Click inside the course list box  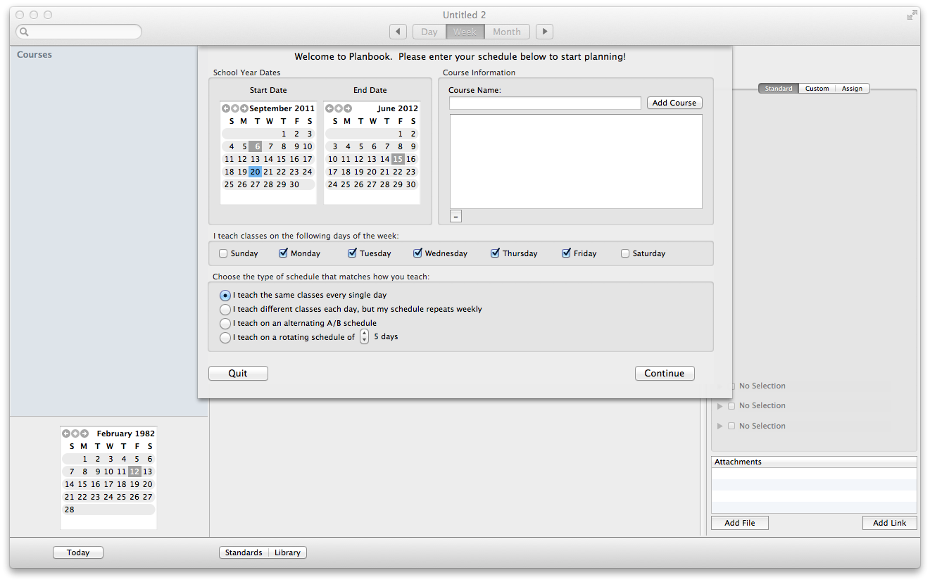576,162
